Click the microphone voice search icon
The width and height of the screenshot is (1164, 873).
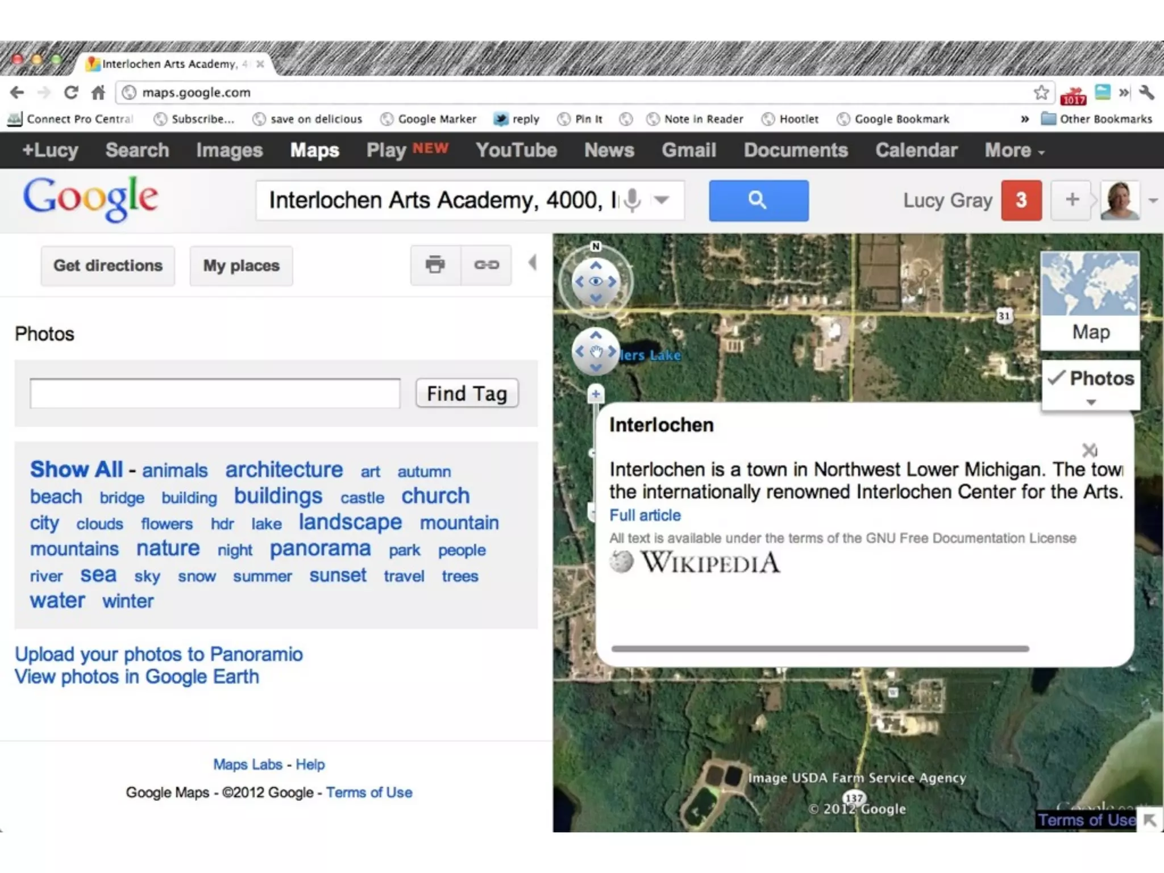pyautogui.click(x=632, y=200)
